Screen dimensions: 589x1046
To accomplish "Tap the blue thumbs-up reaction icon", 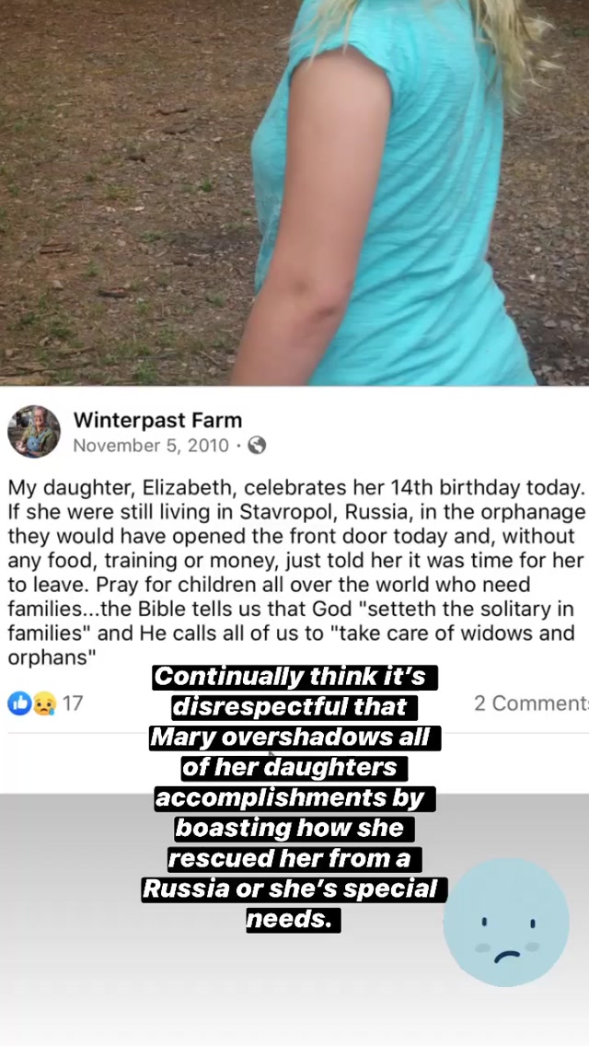I will (x=19, y=703).
